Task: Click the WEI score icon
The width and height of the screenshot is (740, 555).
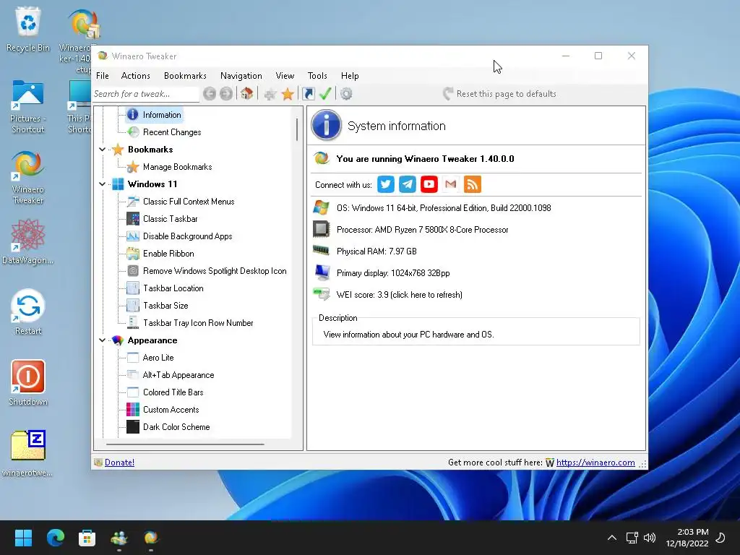Action: pos(322,295)
